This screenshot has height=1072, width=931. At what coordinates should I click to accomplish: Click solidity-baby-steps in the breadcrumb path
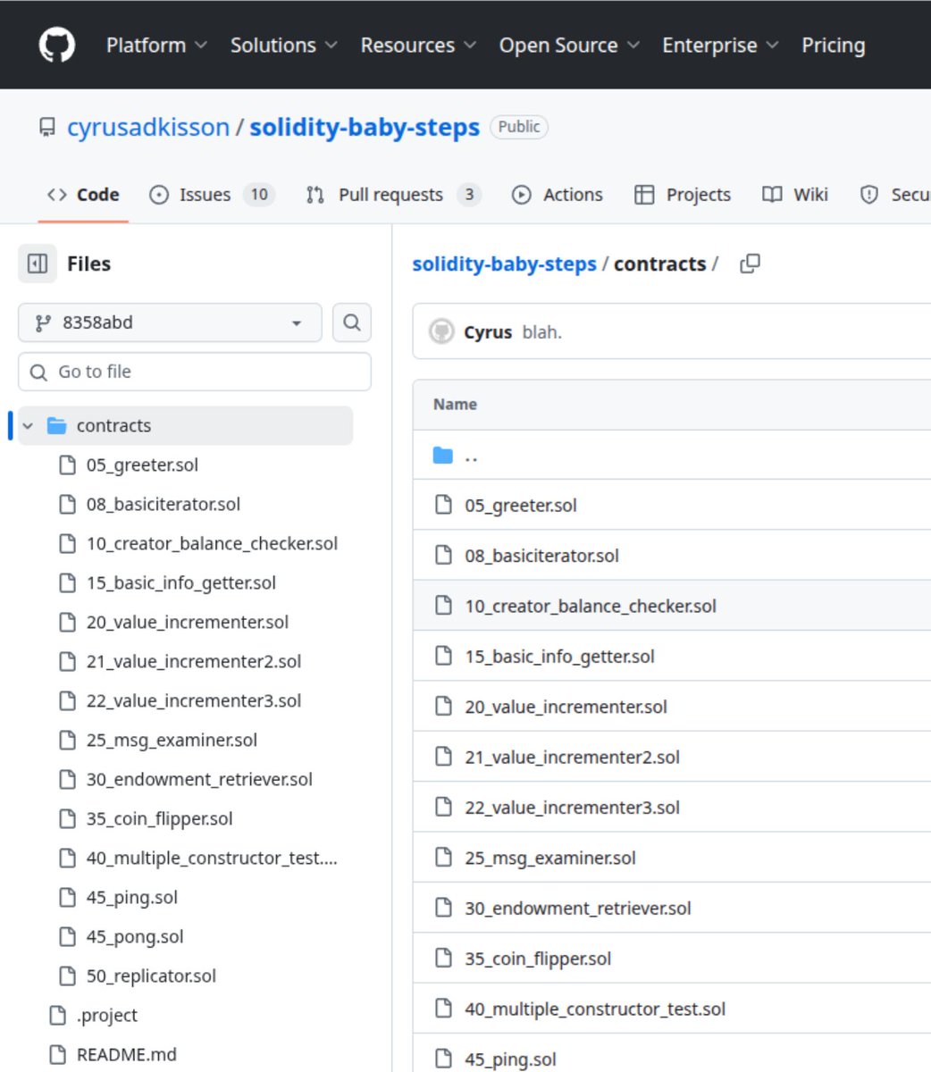pyautogui.click(x=504, y=264)
